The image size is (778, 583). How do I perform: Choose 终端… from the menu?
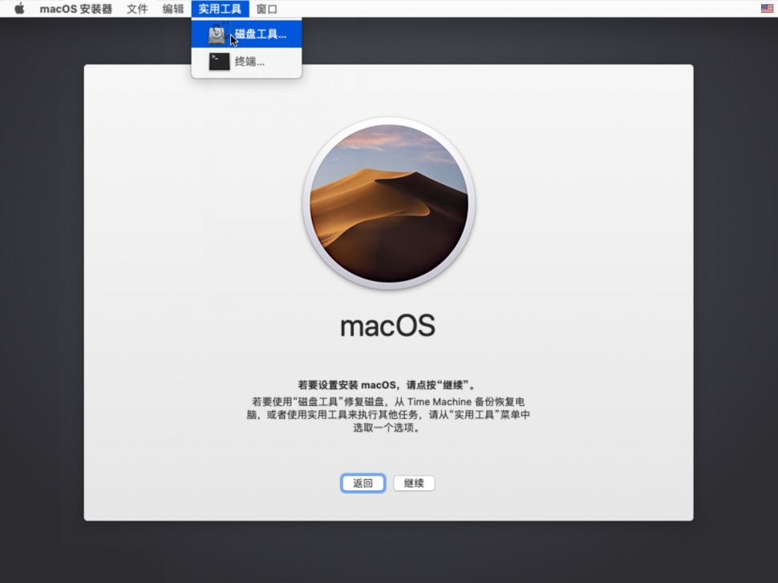click(x=249, y=62)
